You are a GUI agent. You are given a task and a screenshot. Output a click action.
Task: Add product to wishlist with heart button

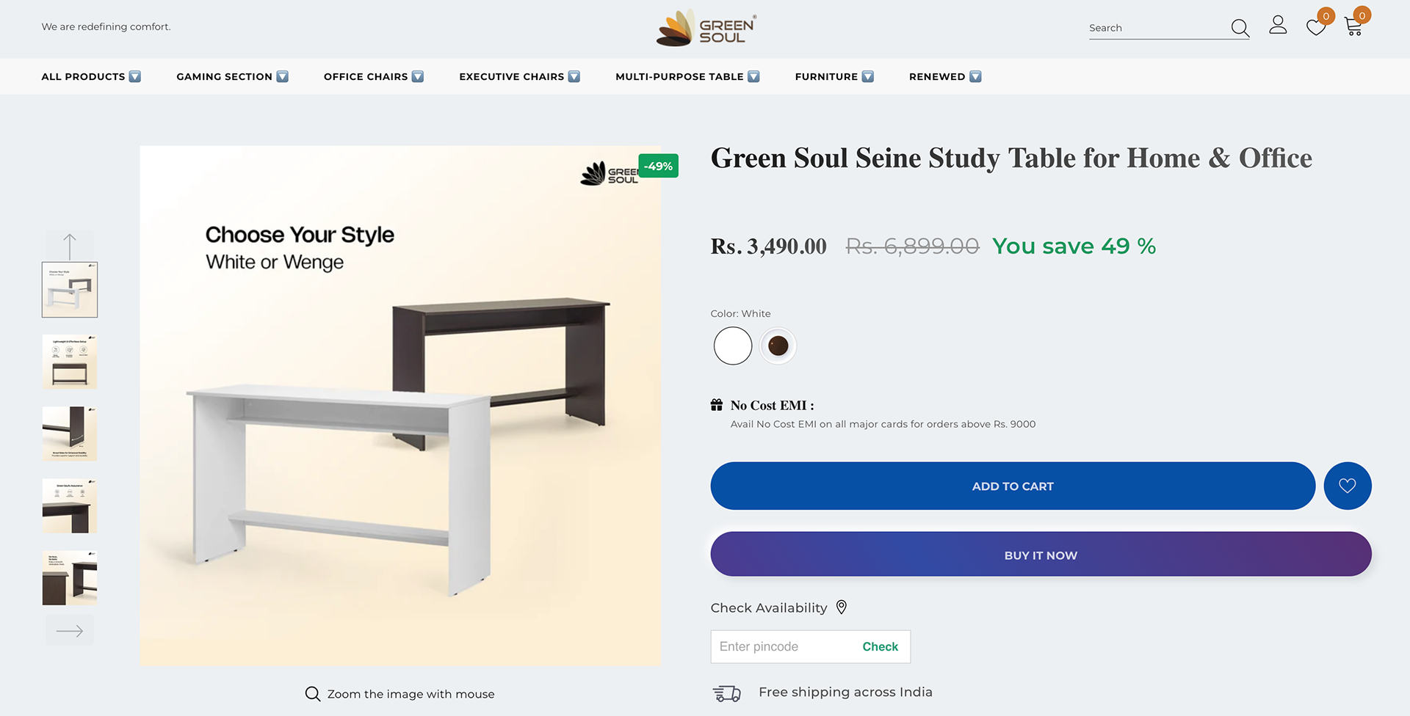[1347, 486]
